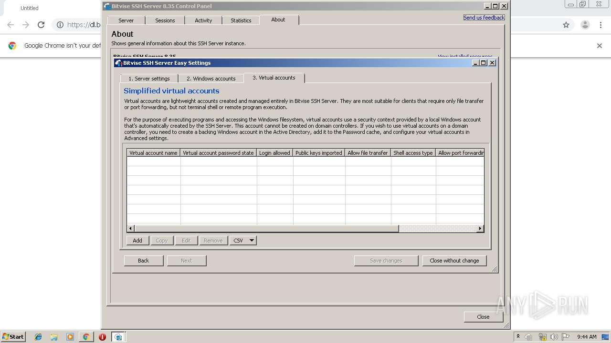Switch to the Sessions tab
The image size is (611, 343).
[165, 20]
